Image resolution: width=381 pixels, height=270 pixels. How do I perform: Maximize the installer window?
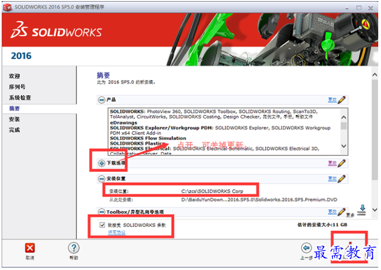tap(359, 8)
